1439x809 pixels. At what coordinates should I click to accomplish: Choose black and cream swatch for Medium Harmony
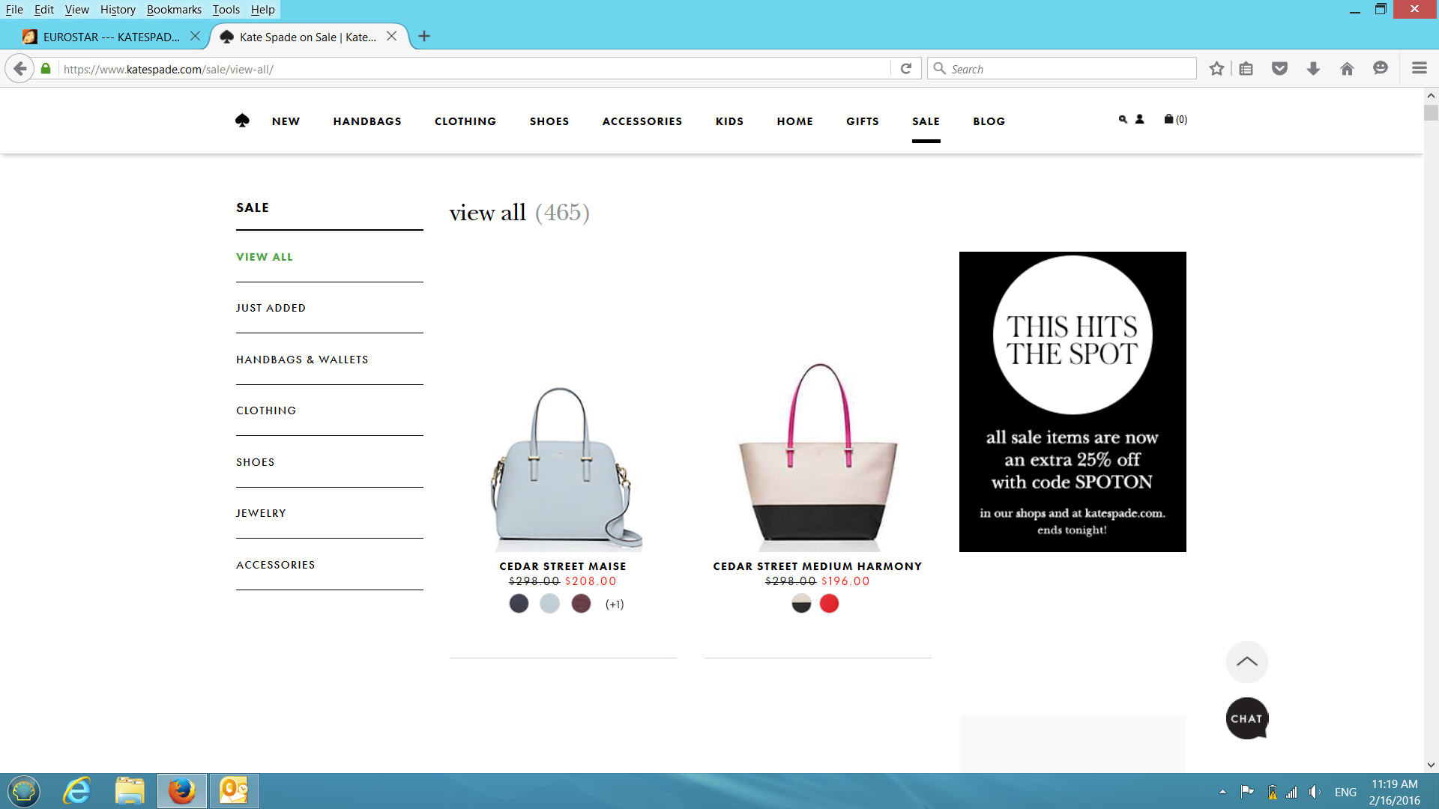point(801,604)
